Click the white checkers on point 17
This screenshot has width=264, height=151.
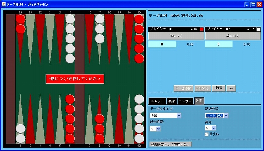pyautogui.click(x=100, y=29)
